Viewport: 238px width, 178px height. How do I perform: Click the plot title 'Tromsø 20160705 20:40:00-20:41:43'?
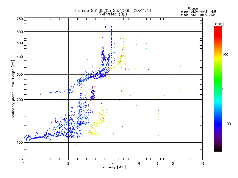click(x=113, y=10)
